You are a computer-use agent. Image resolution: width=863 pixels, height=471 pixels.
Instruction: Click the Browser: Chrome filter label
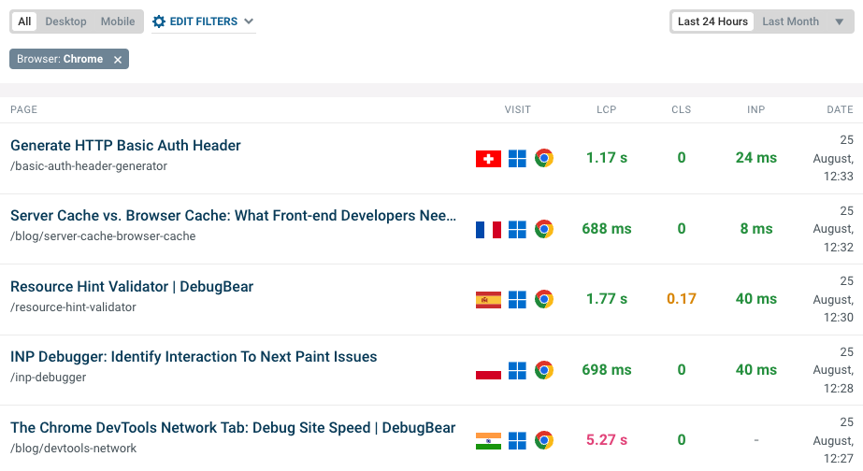coord(60,59)
